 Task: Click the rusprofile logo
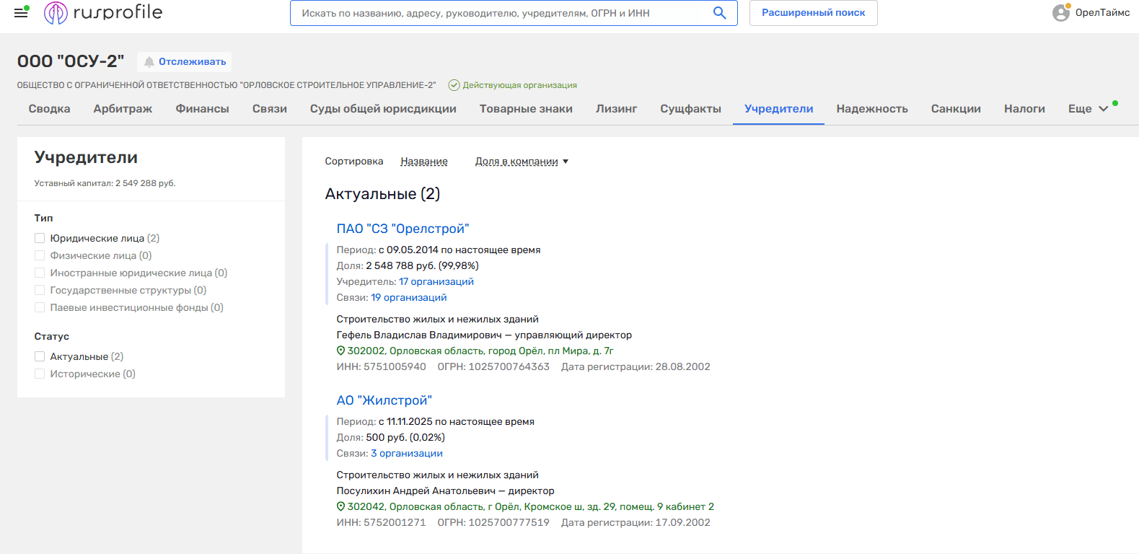(103, 13)
